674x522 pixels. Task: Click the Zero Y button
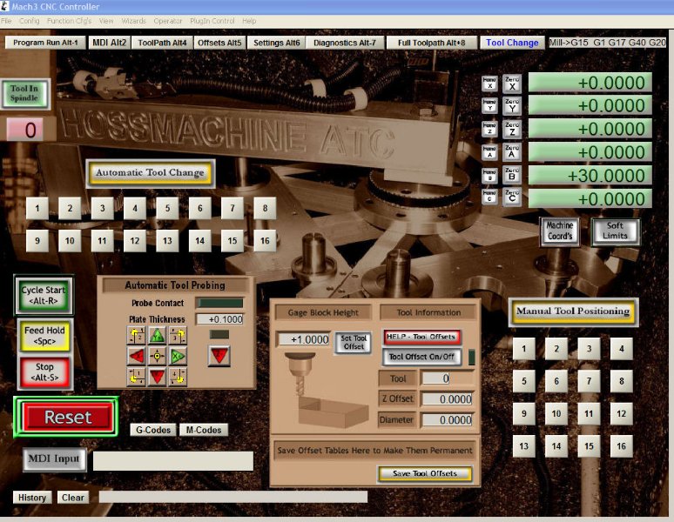(512, 105)
